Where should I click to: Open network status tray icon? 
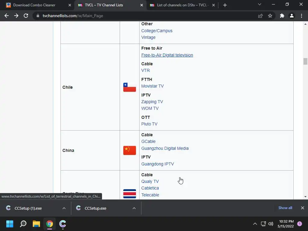tap(263, 224)
